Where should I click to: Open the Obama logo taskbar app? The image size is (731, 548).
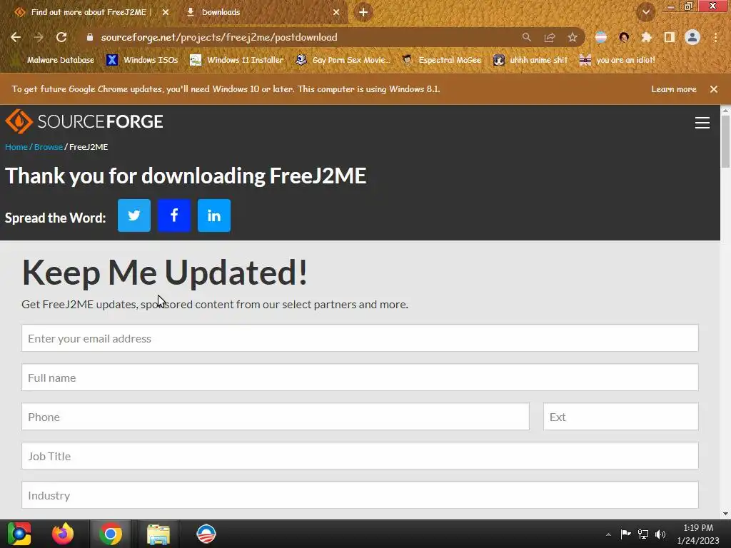pos(206,534)
